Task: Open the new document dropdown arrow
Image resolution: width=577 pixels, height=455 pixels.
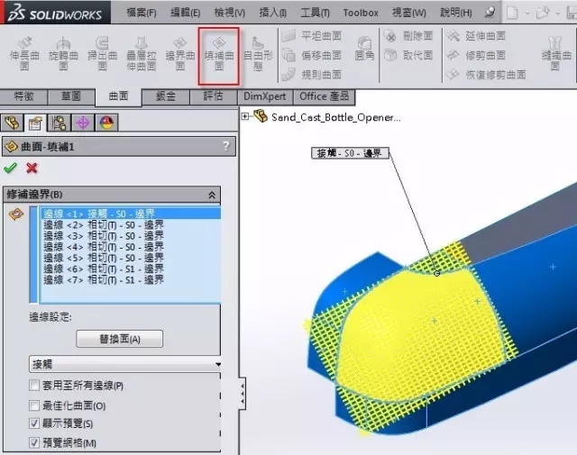Action: pyautogui.click(x=527, y=14)
